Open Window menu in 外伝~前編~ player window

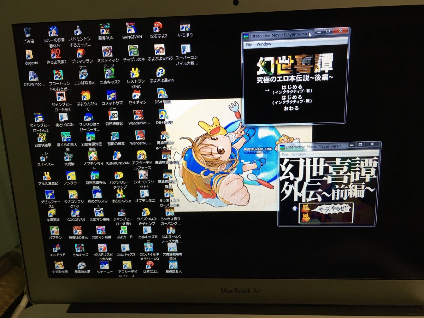[299, 154]
